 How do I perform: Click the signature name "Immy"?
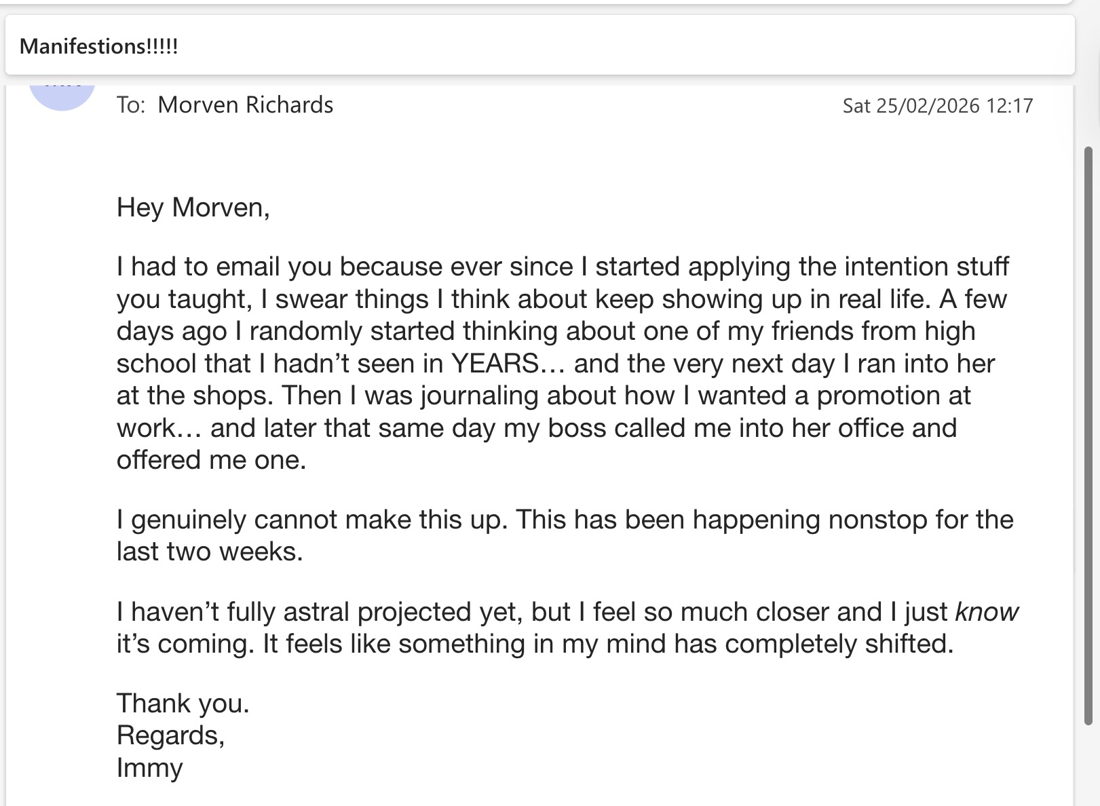tap(150, 768)
